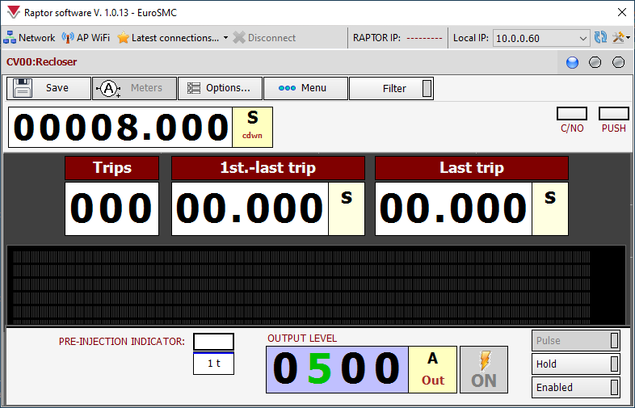This screenshot has width=635, height=408.
Task: Click the RAPTOR IP dashes field
Action: pyautogui.click(x=424, y=38)
